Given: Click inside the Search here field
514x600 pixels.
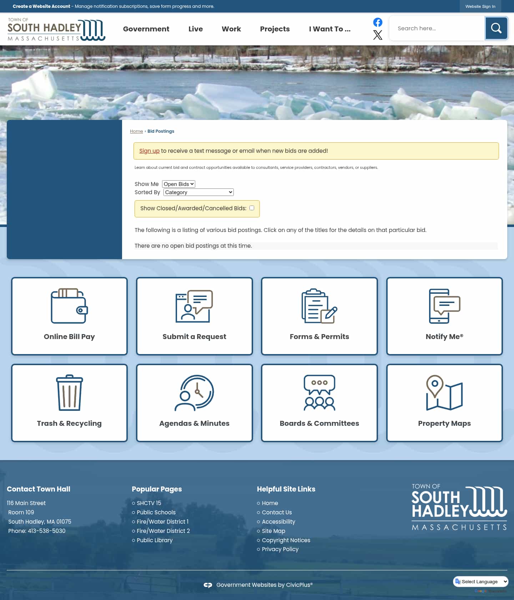Looking at the screenshot, I should [x=437, y=28].
